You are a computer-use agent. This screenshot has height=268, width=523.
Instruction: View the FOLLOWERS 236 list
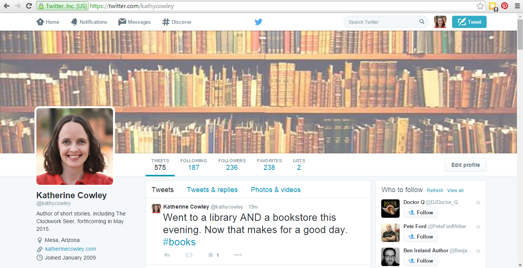coord(232,164)
